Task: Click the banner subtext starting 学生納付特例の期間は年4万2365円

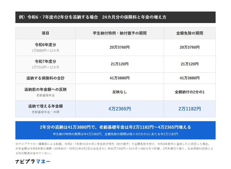Action: (115, 134)
